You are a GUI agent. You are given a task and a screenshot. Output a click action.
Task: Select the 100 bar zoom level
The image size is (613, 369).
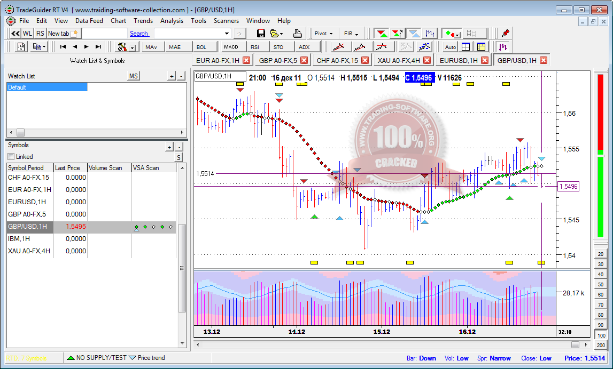(x=601, y=335)
